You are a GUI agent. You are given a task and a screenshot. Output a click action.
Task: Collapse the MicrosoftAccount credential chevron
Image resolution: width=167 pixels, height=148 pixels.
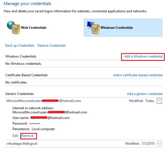point(159,101)
